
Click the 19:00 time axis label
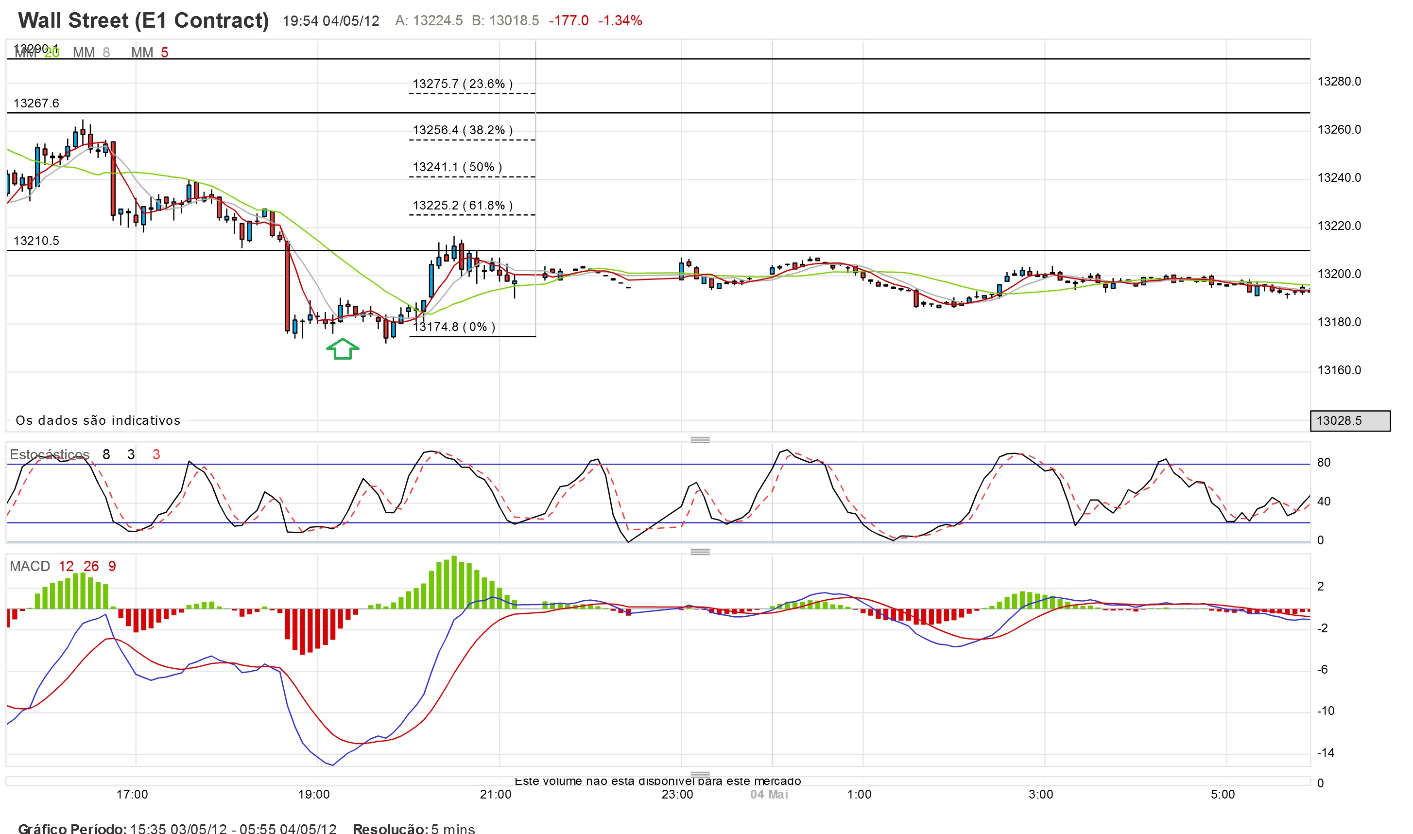(313, 795)
